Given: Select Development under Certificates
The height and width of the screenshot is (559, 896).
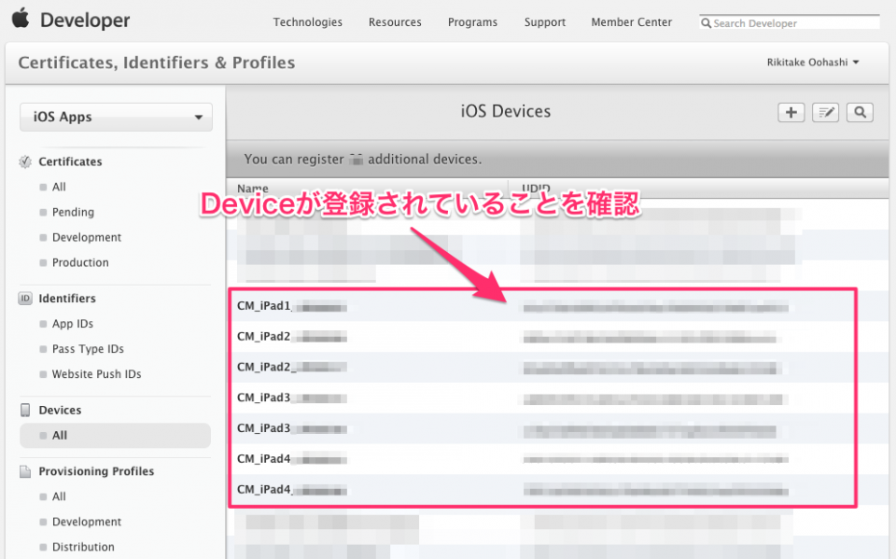Looking at the screenshot, I should [87, 237].
